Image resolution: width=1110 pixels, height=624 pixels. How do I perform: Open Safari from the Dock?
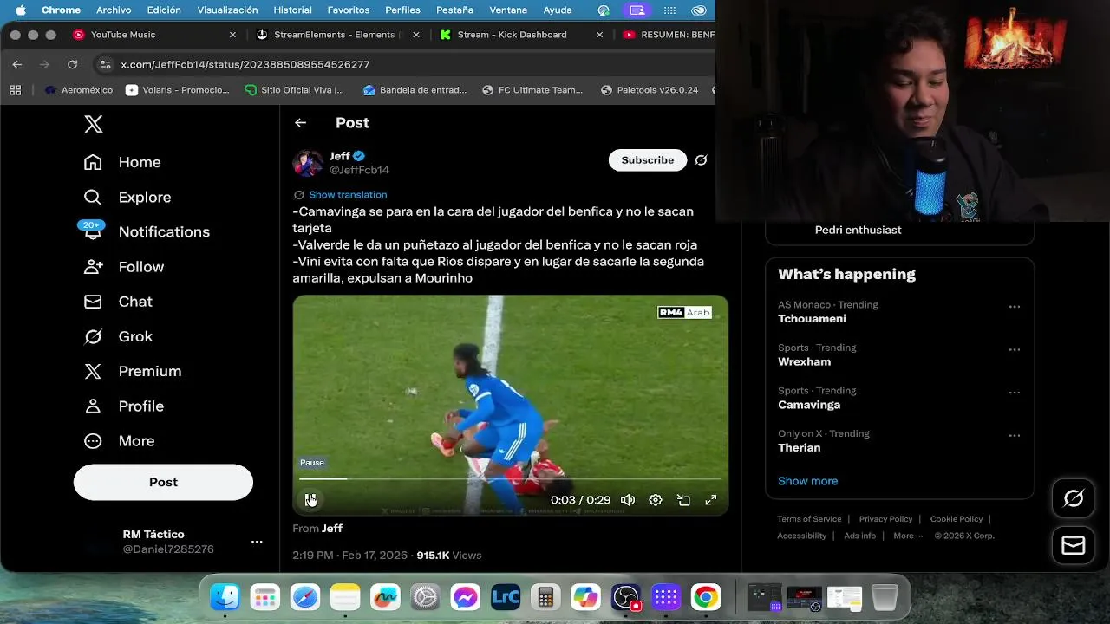[x=305, y=597]
